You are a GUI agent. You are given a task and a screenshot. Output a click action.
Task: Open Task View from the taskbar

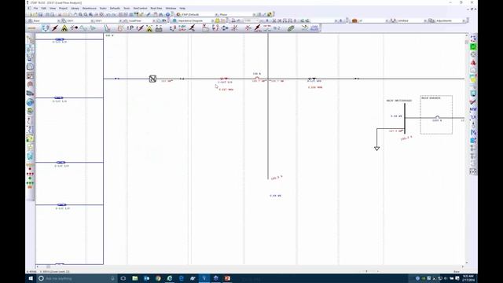pyautogui.click(x=123, y=278)
